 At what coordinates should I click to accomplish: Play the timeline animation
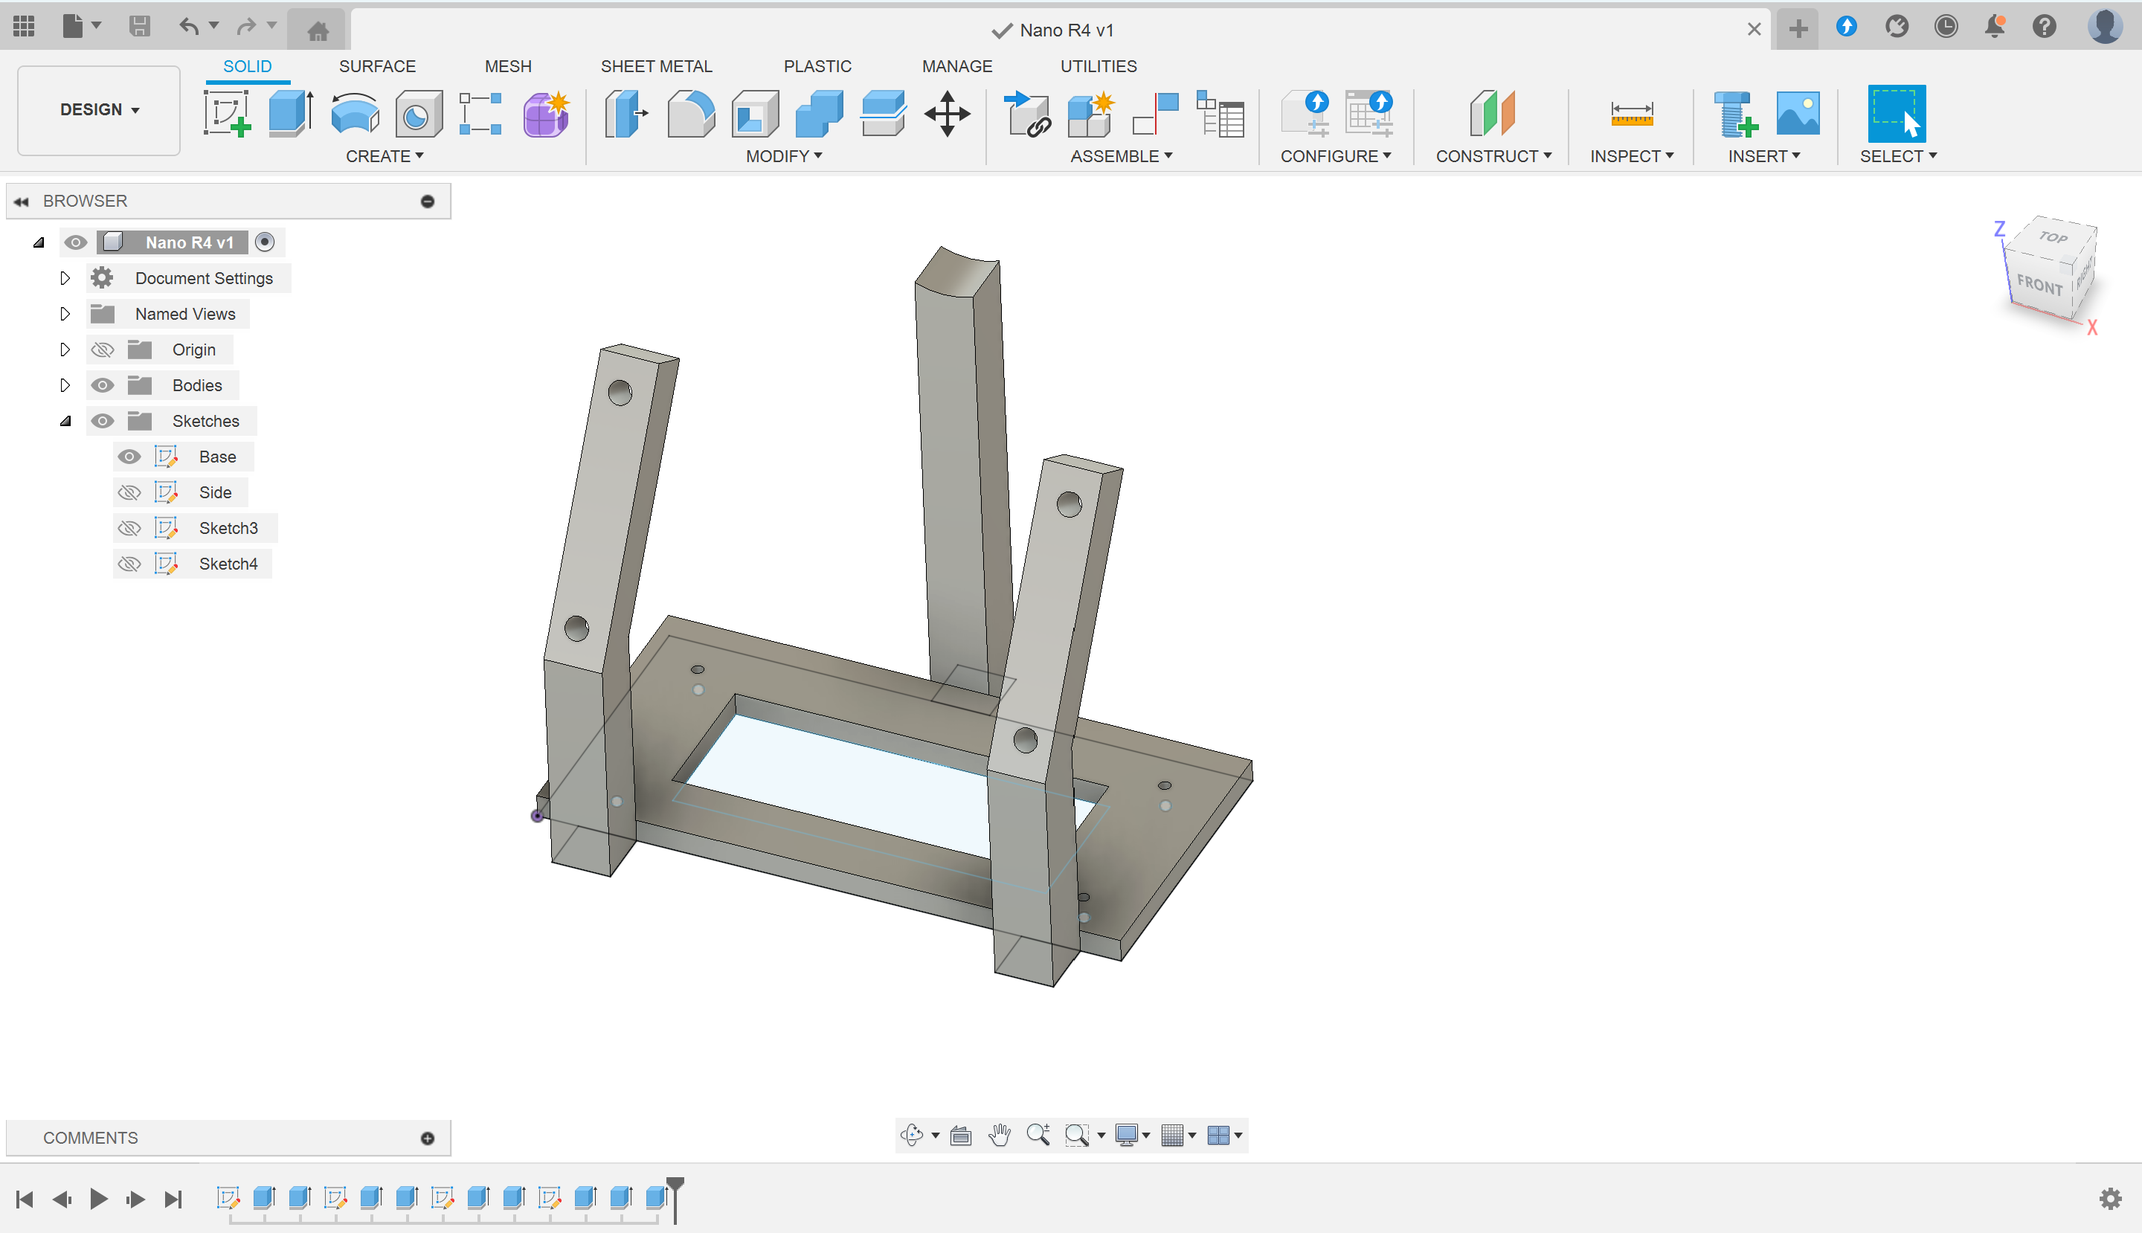(98, 1199)
